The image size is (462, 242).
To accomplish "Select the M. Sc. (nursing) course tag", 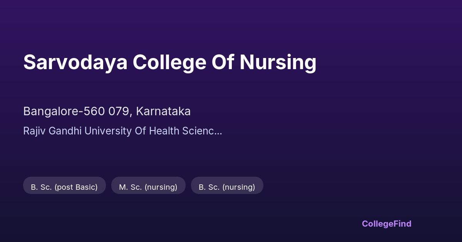I will pyautogui.click(x=148, y=187).
